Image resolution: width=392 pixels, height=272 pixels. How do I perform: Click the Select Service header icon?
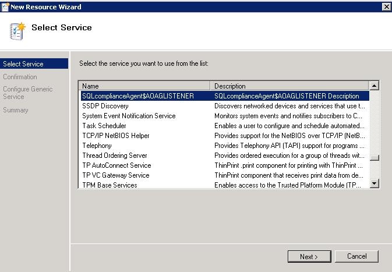pyautogui.click(x=17, y=31)
